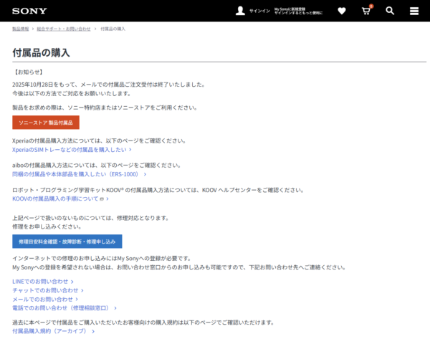Click the 今後は以下の方法で sentence
Image resolution: width=430 pixels, height=349 pixels.
72,93
